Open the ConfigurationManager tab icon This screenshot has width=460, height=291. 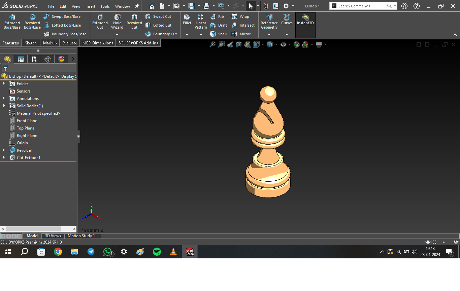(34, 59)
